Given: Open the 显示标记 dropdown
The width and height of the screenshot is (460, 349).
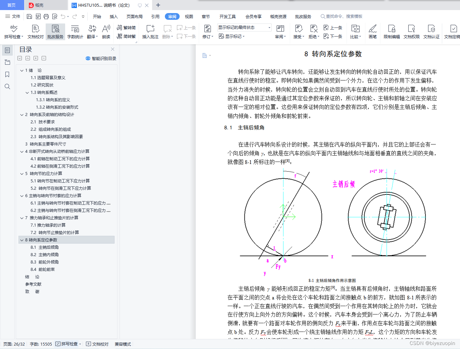Looking at the screenshot, I should [x=232, y=36].
